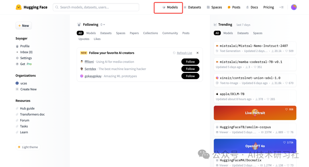Click the Refresh List link
The width and height of the screenshot is (309, 167).
click(184, 53)
